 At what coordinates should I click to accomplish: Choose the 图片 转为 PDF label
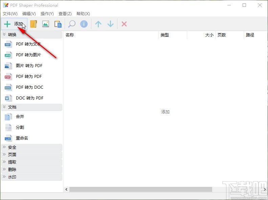click(29, 65)
